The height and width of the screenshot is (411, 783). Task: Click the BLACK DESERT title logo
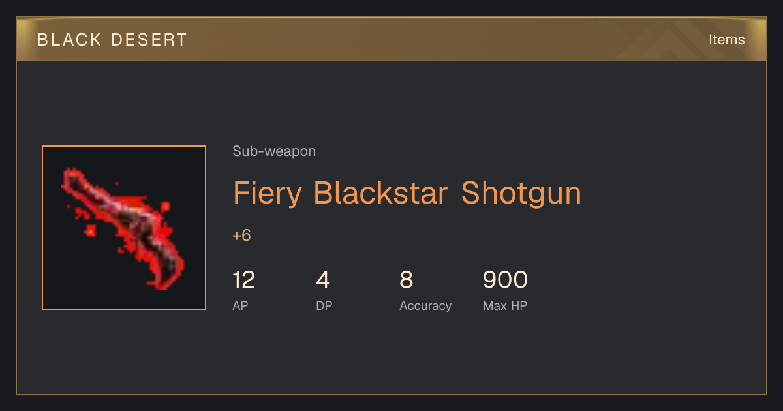pos(112,40)
